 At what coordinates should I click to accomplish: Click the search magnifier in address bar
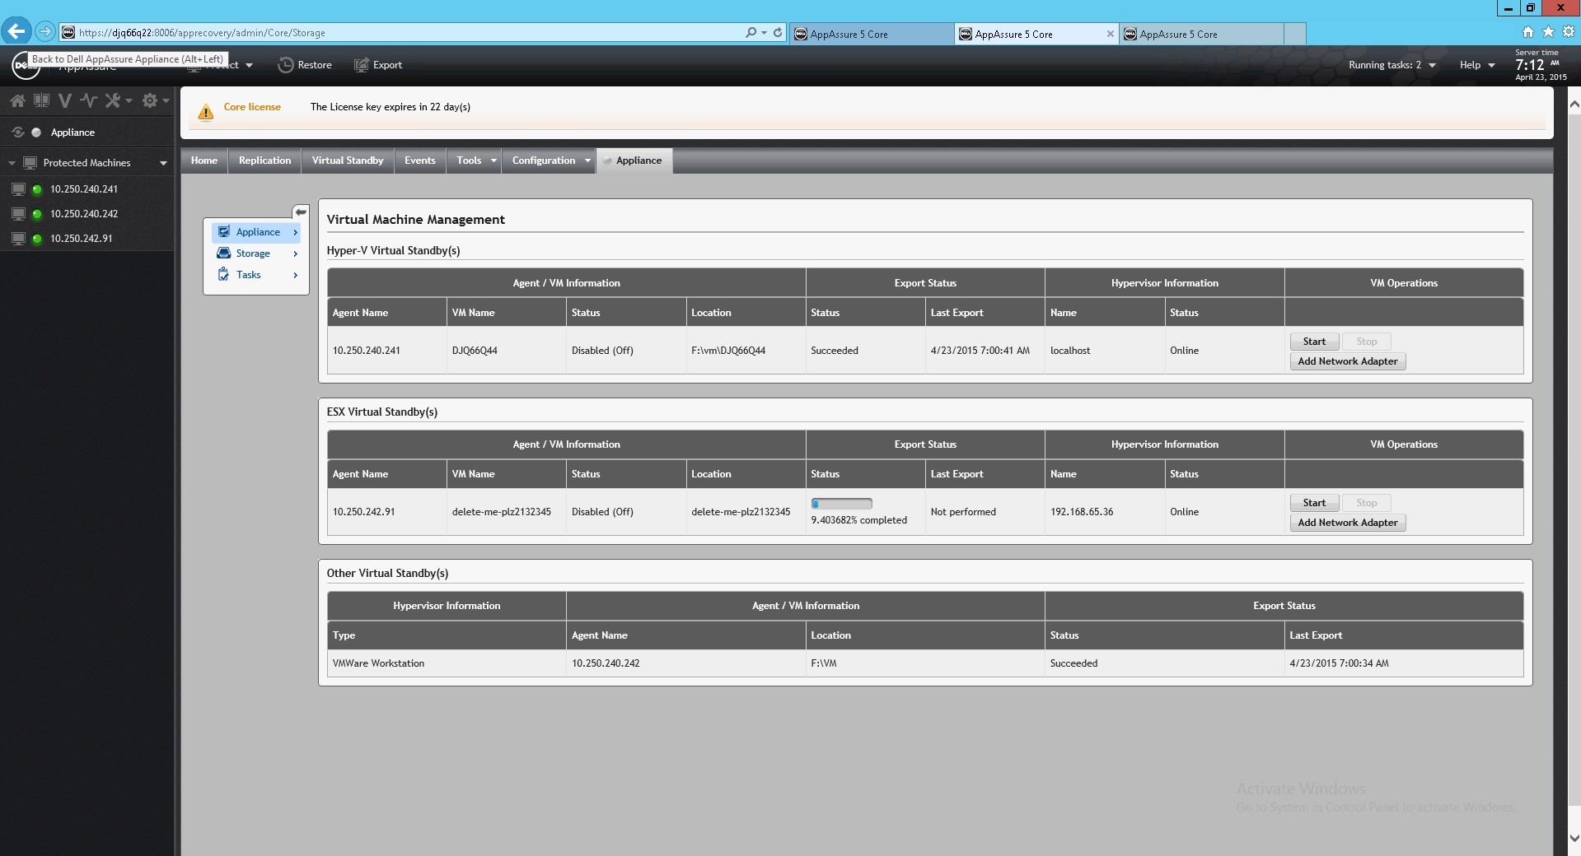(751, 33)
